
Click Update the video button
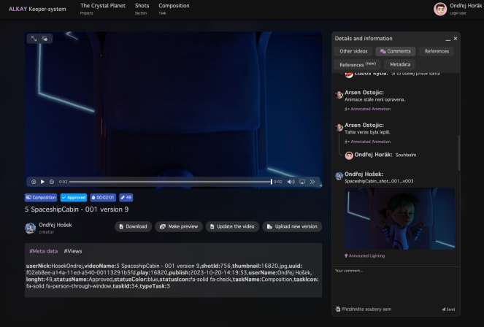[232, 226]
